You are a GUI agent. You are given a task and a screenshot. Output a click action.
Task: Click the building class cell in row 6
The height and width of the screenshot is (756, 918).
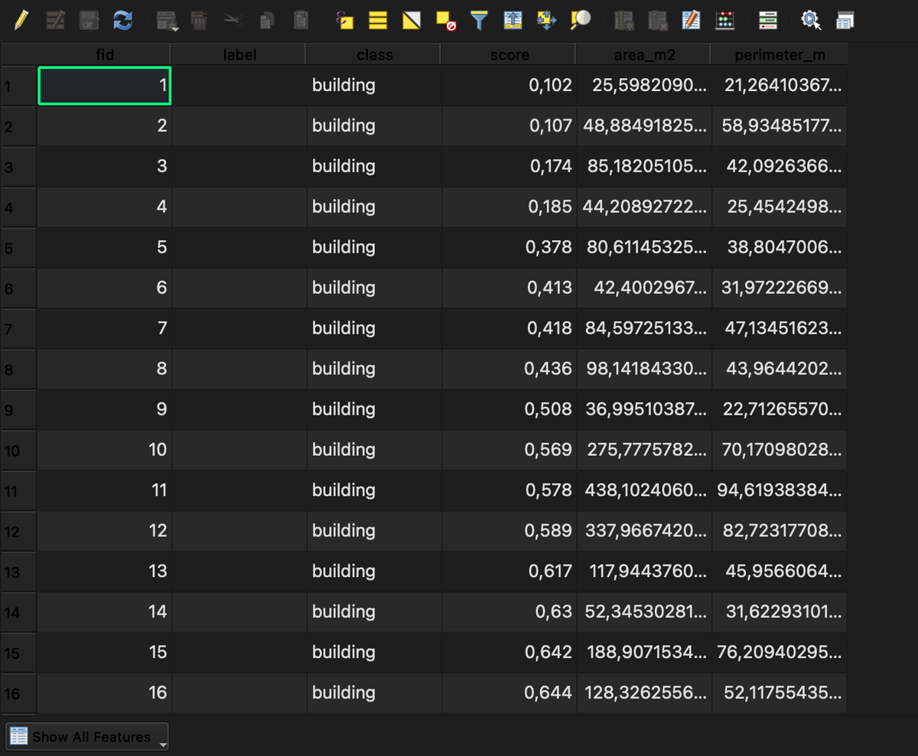[x=373, y=288]
